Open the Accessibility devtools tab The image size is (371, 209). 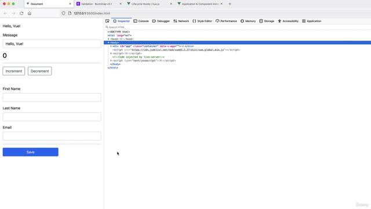(x=288, y=21)
